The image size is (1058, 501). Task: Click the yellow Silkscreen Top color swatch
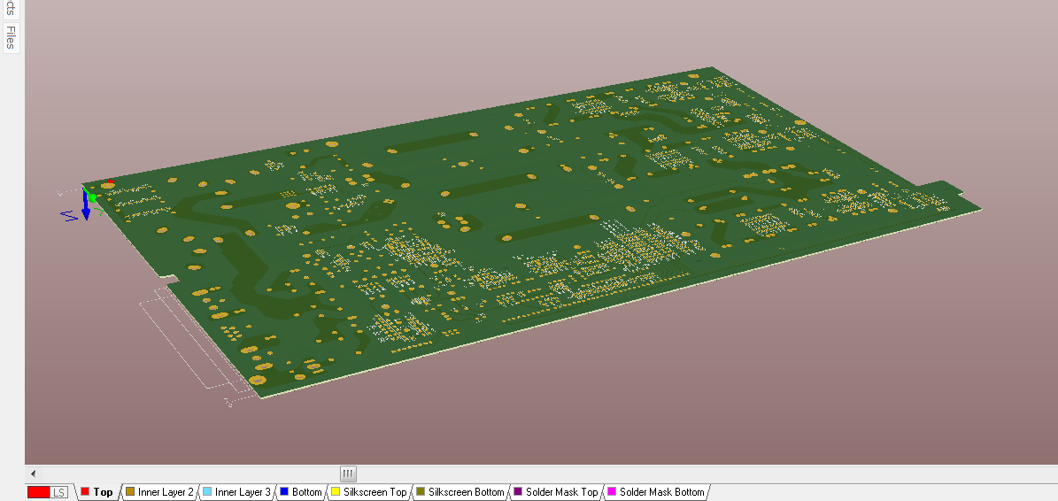335,492
